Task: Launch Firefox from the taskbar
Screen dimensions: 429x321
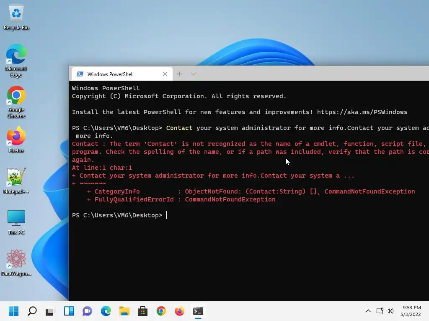Action: point(179,311)
